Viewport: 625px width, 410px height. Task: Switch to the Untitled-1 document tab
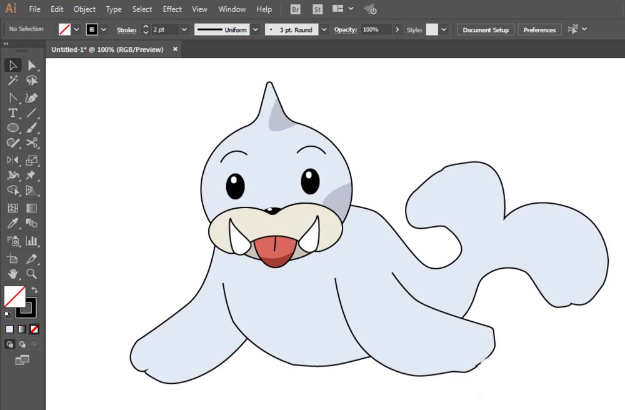click(107, 49)
